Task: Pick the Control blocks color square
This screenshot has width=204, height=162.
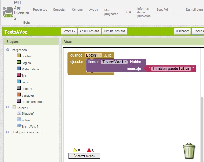Action: [19, 55]
